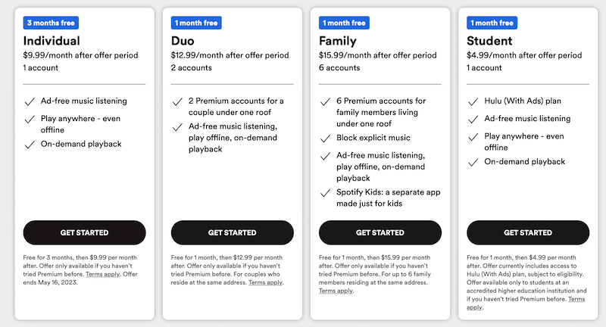Click the checkmark beside Student's Play anywhere feature
The height and width of the screenshot is (327, 606).
coord(473,137)
